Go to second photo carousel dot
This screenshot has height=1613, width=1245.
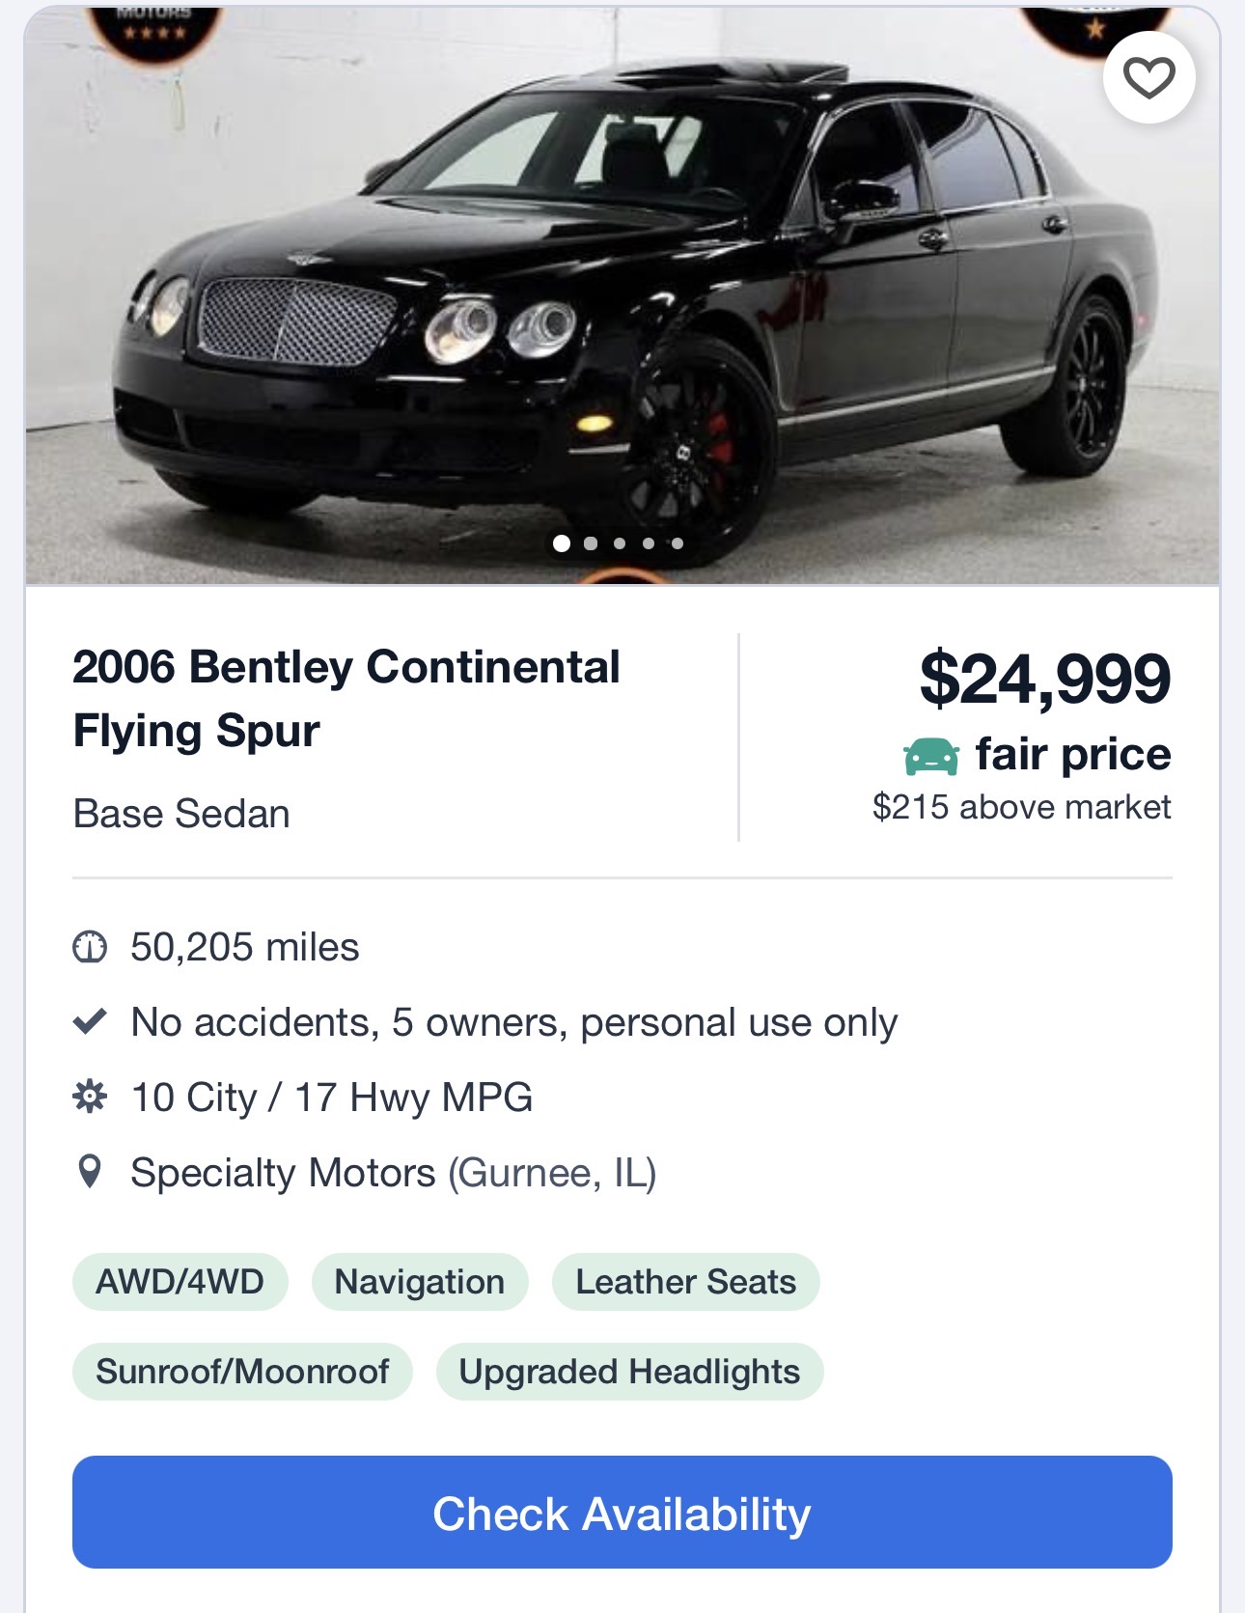click(591, 543)
